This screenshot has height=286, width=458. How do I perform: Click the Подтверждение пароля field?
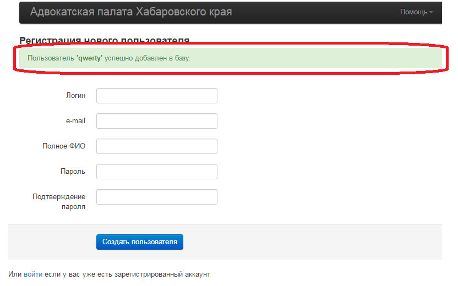[157, 197]
